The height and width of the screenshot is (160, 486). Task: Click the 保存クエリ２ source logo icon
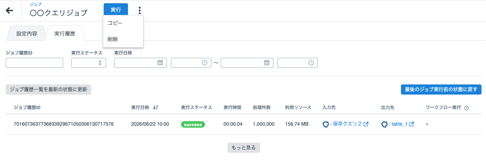click(326, 124)
